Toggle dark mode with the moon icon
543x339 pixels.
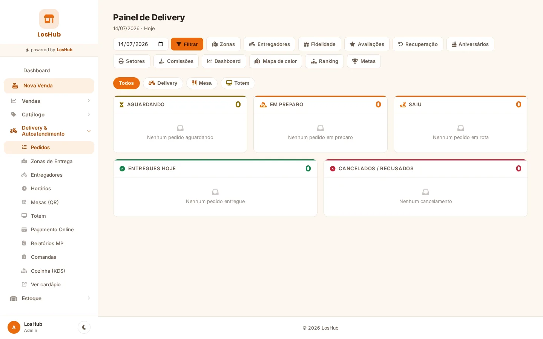pos(84,327)
